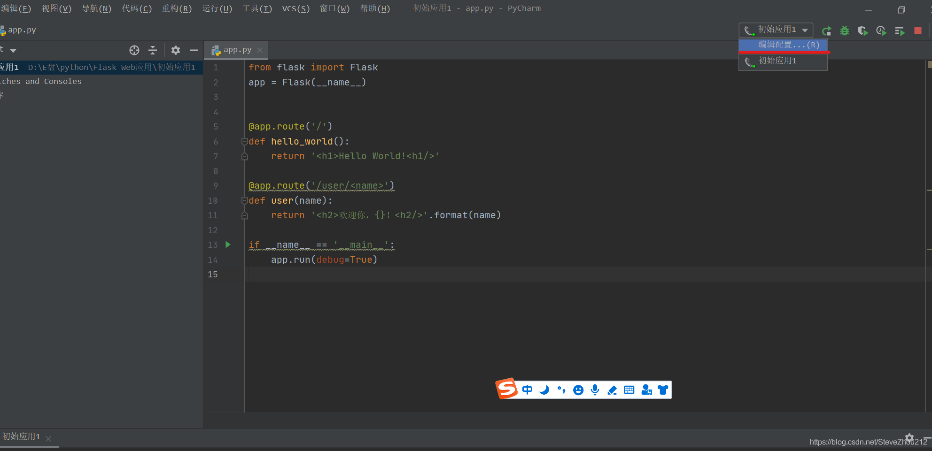Viewport: 932px width, 451px height.
Task: Open the Sogou skin shirt icon
Action: click(663, 390)
